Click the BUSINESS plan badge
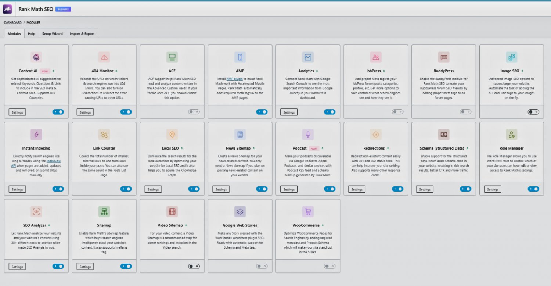Screen dimensions: 551x286 [x=63, y=9]
